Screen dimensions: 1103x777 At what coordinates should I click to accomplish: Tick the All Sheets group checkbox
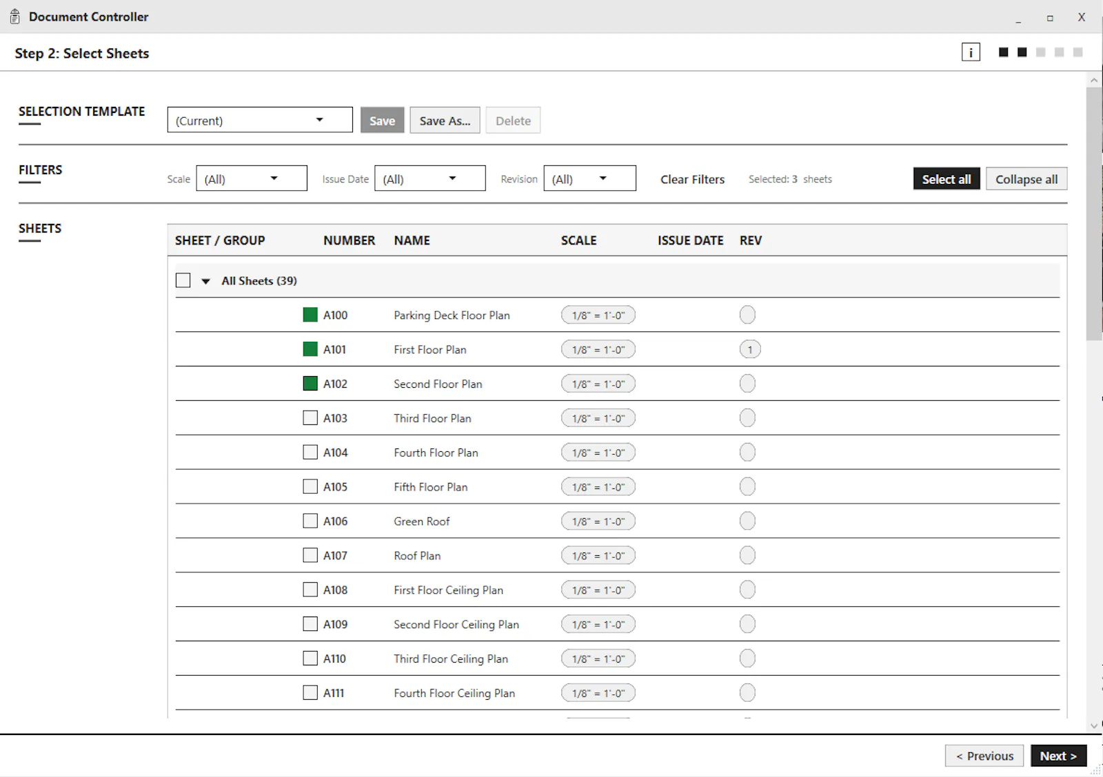tap(183, 280)
